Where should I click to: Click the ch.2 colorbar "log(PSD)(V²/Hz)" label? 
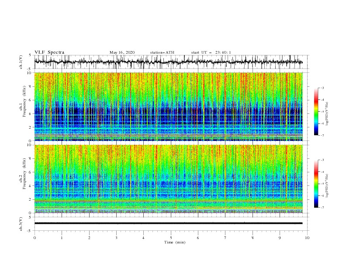coord(327,186)
